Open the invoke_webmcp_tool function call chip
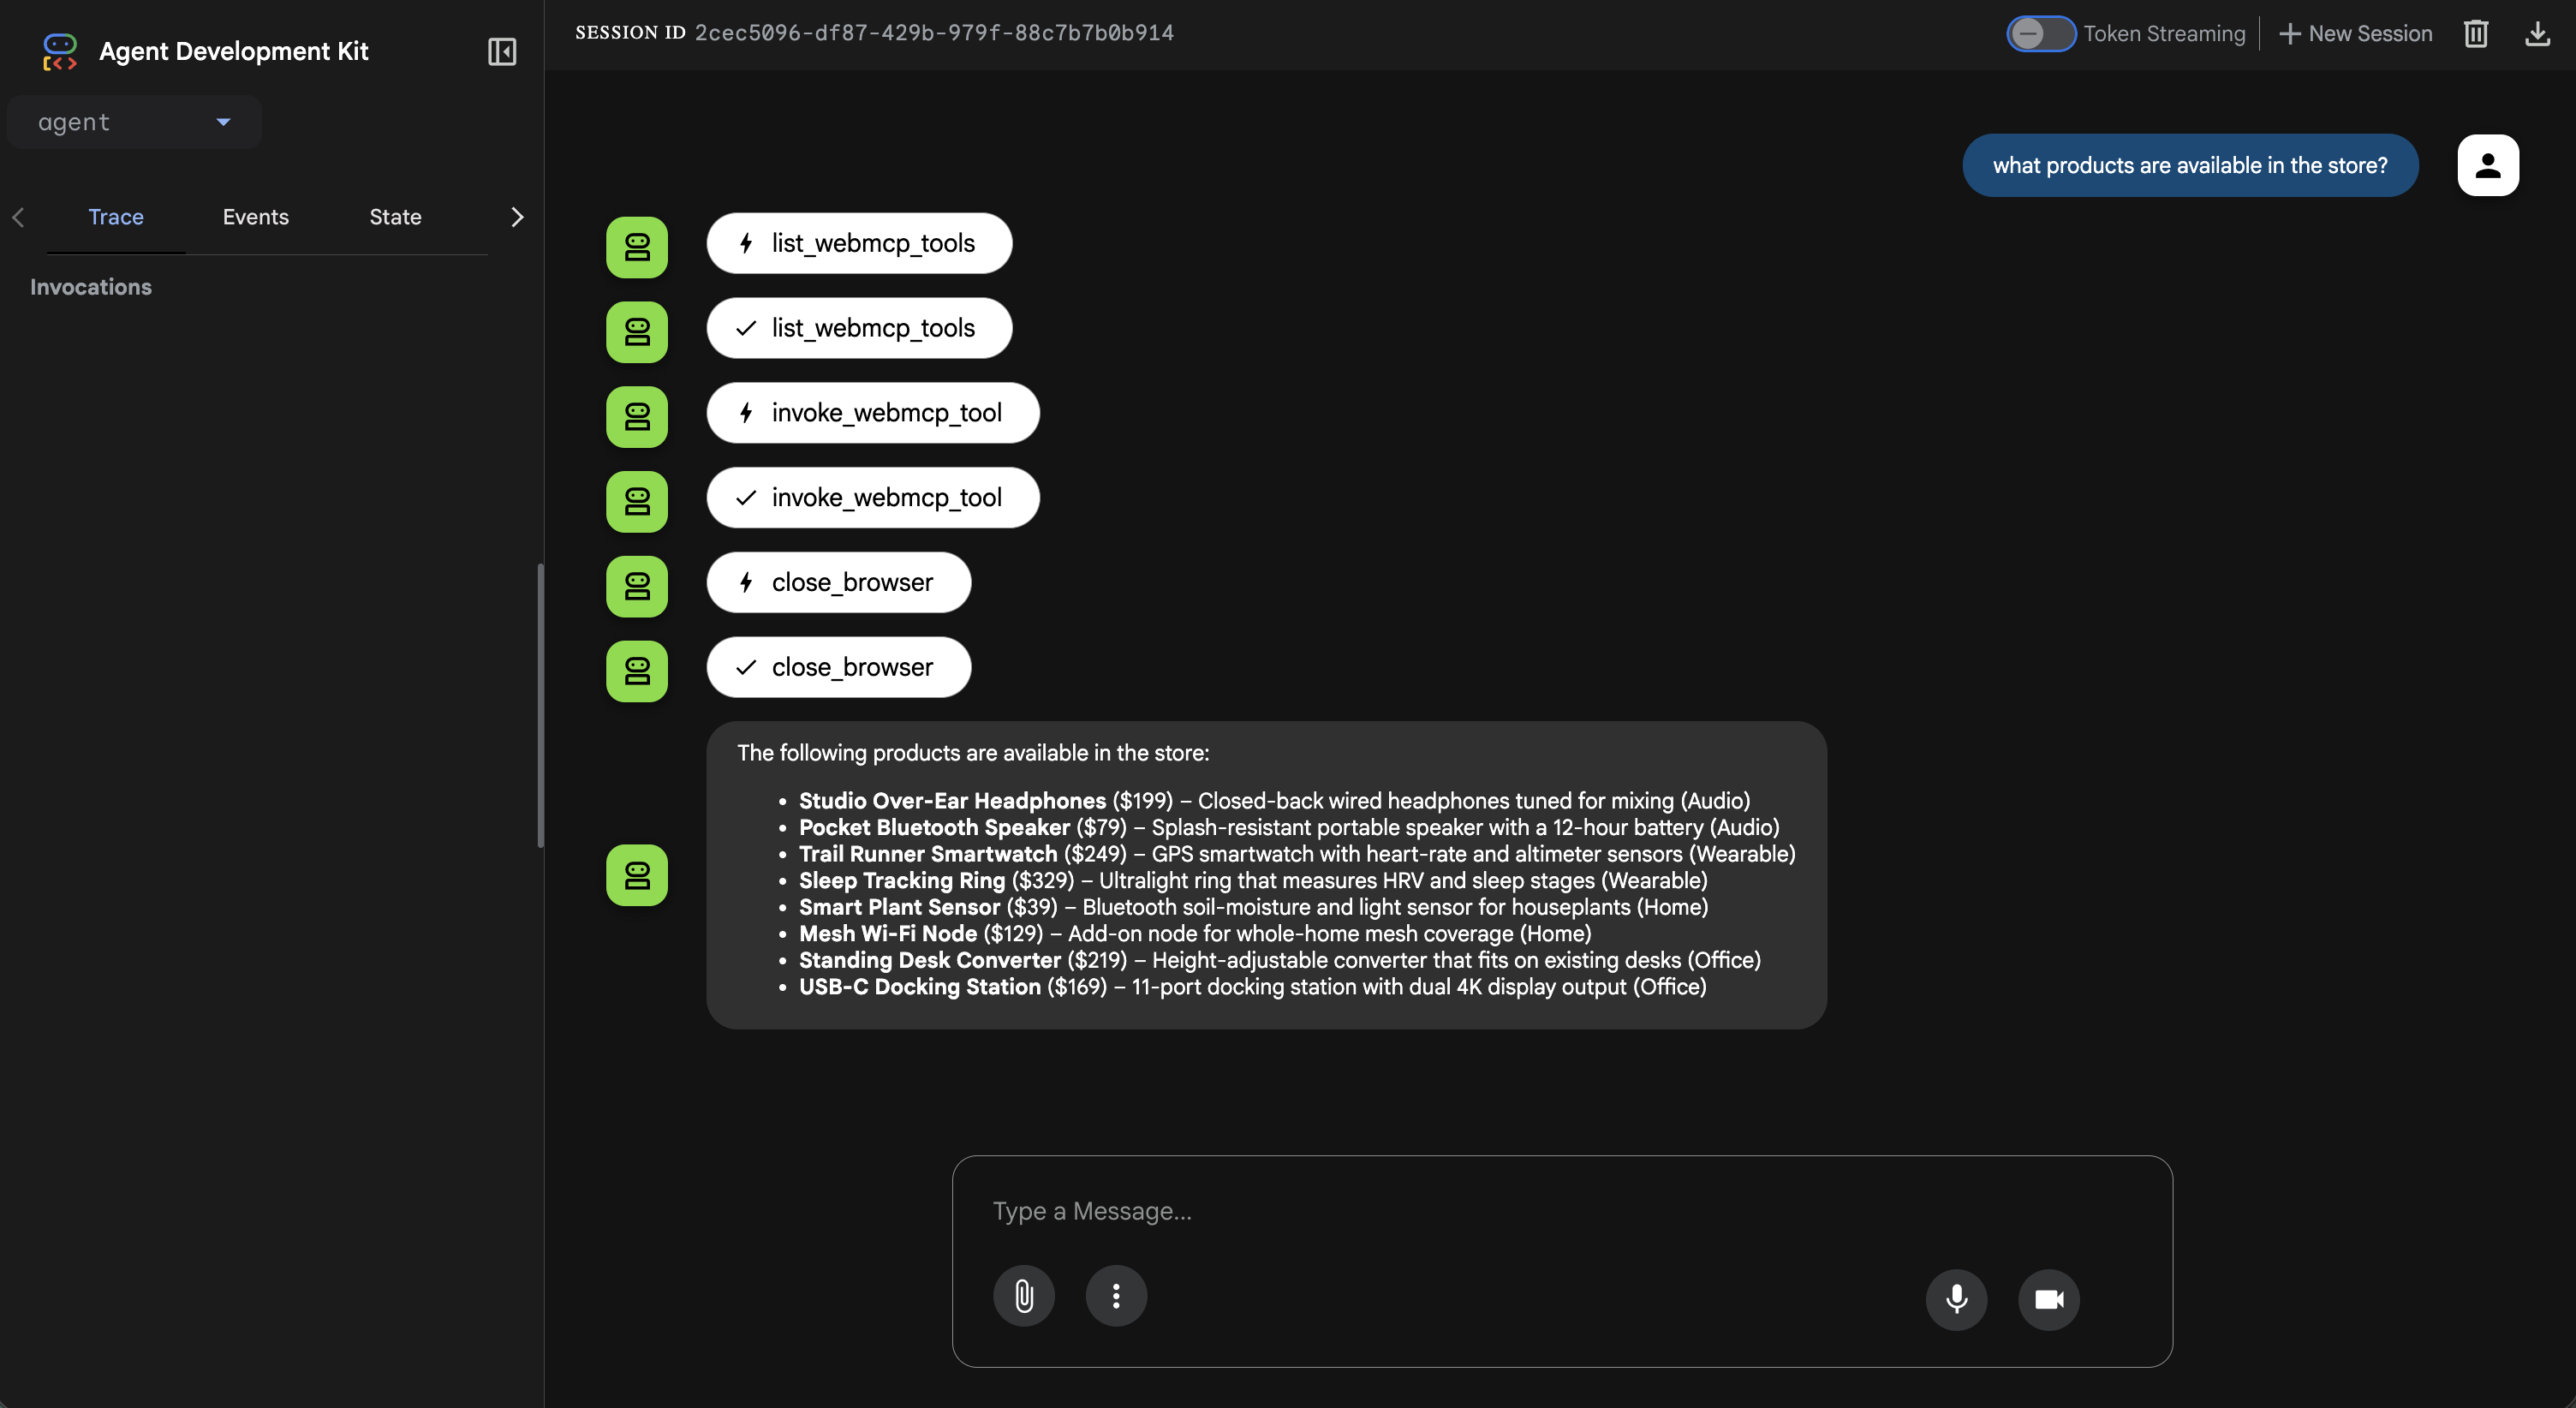 coord(873,413)
